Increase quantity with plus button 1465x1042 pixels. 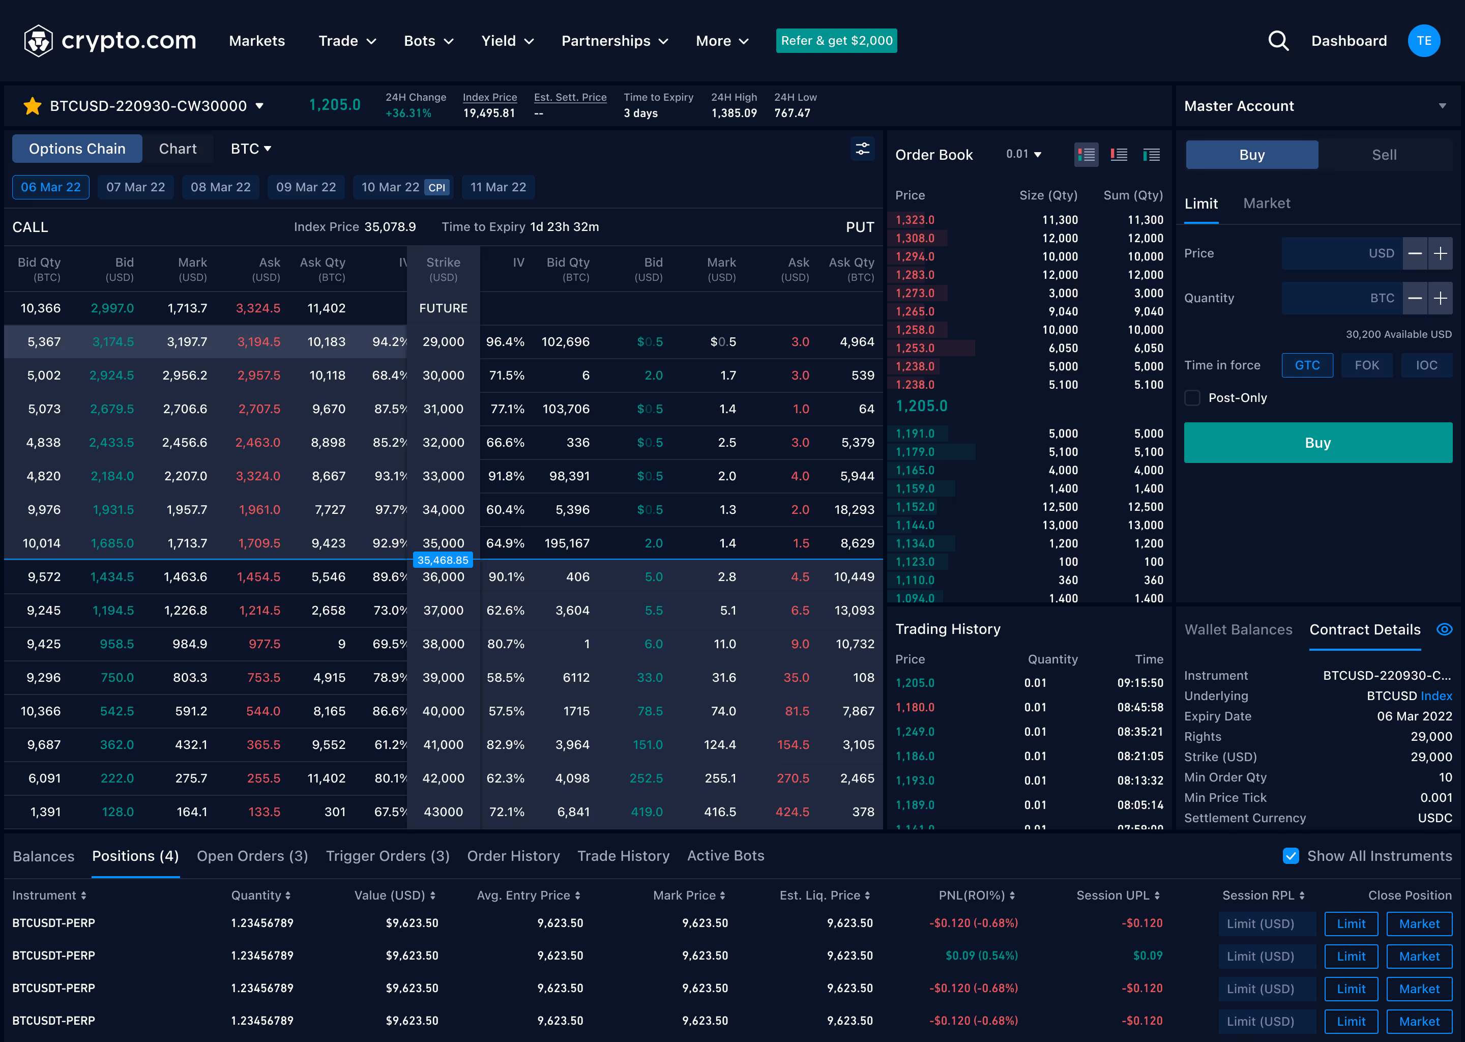(1440, 298)
